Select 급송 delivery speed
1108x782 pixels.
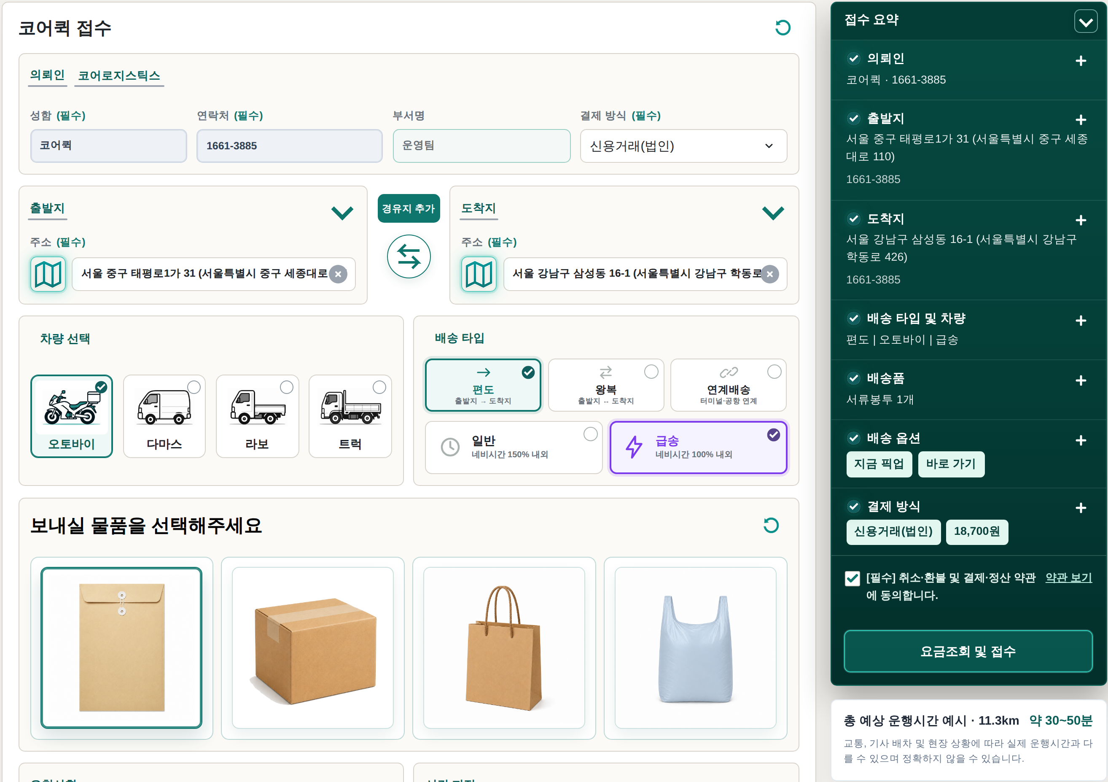coord(698,448)
